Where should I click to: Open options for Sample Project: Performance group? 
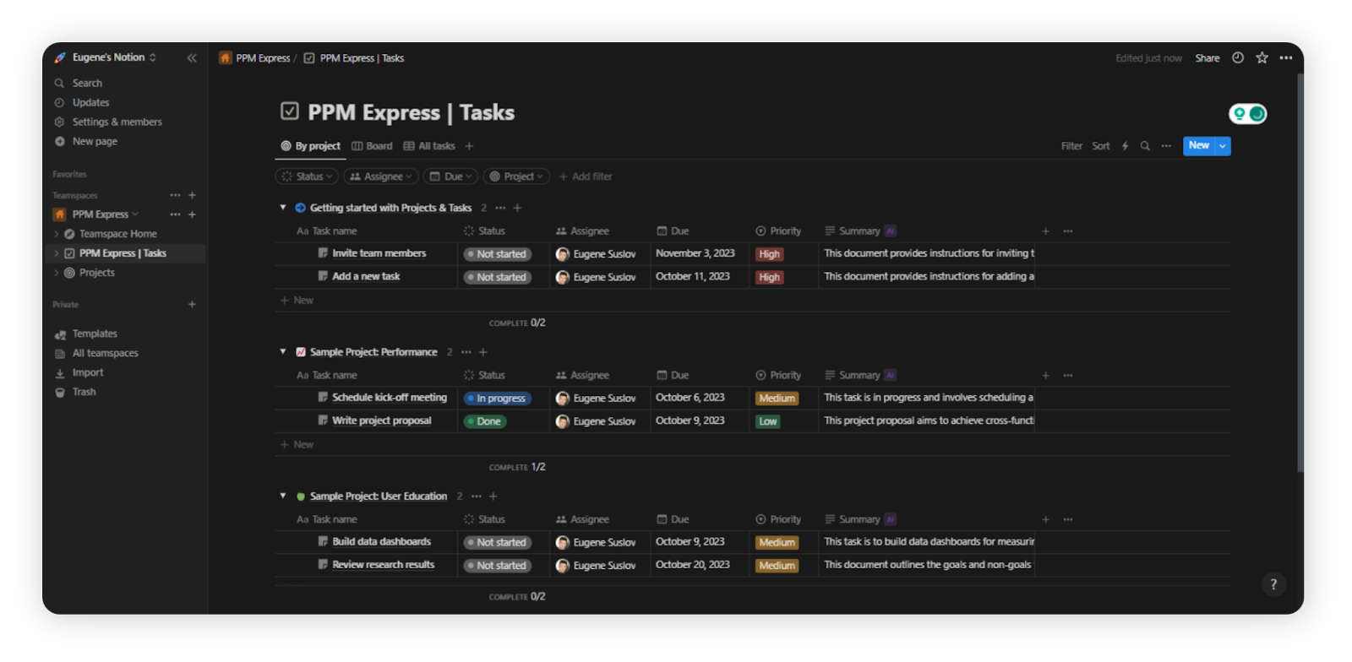(x=466, y=352)
